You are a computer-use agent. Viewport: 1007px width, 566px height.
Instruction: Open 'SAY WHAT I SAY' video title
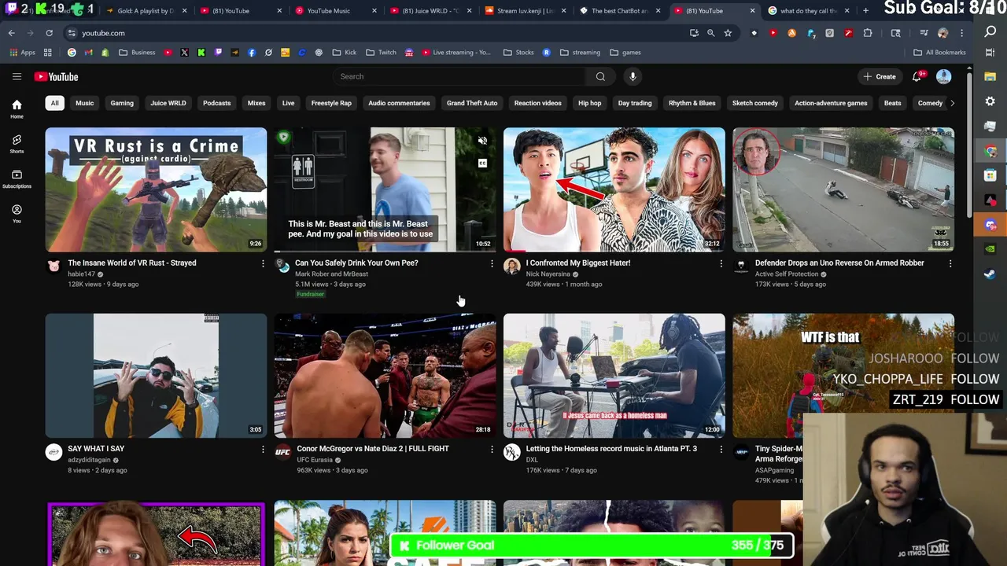(x=96, y=448)
